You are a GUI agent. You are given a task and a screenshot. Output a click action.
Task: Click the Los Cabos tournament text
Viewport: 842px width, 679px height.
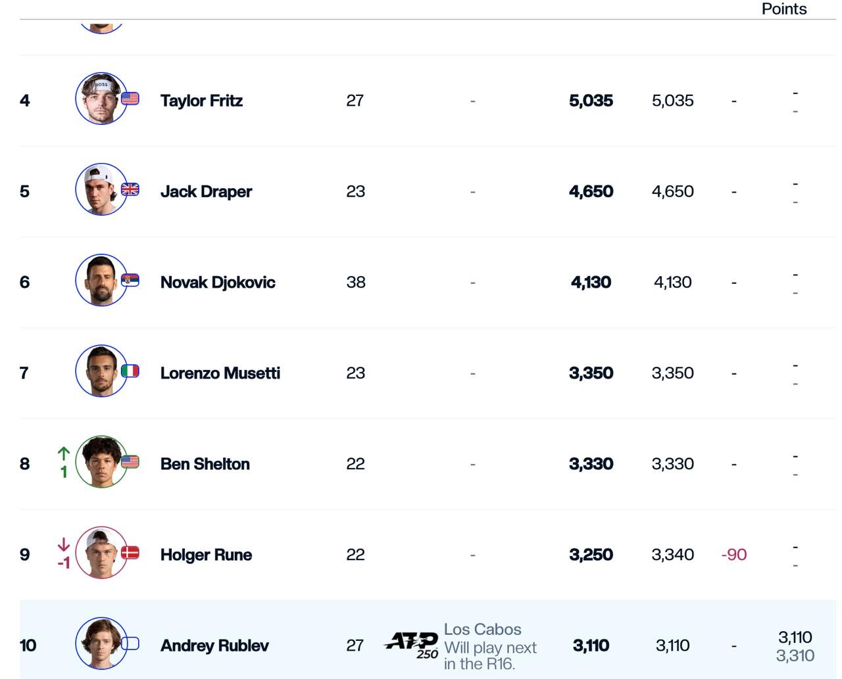[x=482, y=629]
